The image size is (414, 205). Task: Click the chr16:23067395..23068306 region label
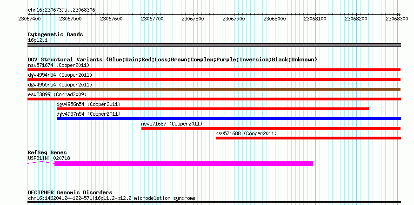click(x=61, y=10)
